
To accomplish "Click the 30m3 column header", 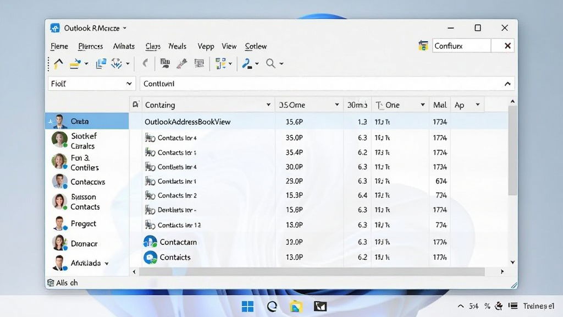I will click(x=357, y=105).
